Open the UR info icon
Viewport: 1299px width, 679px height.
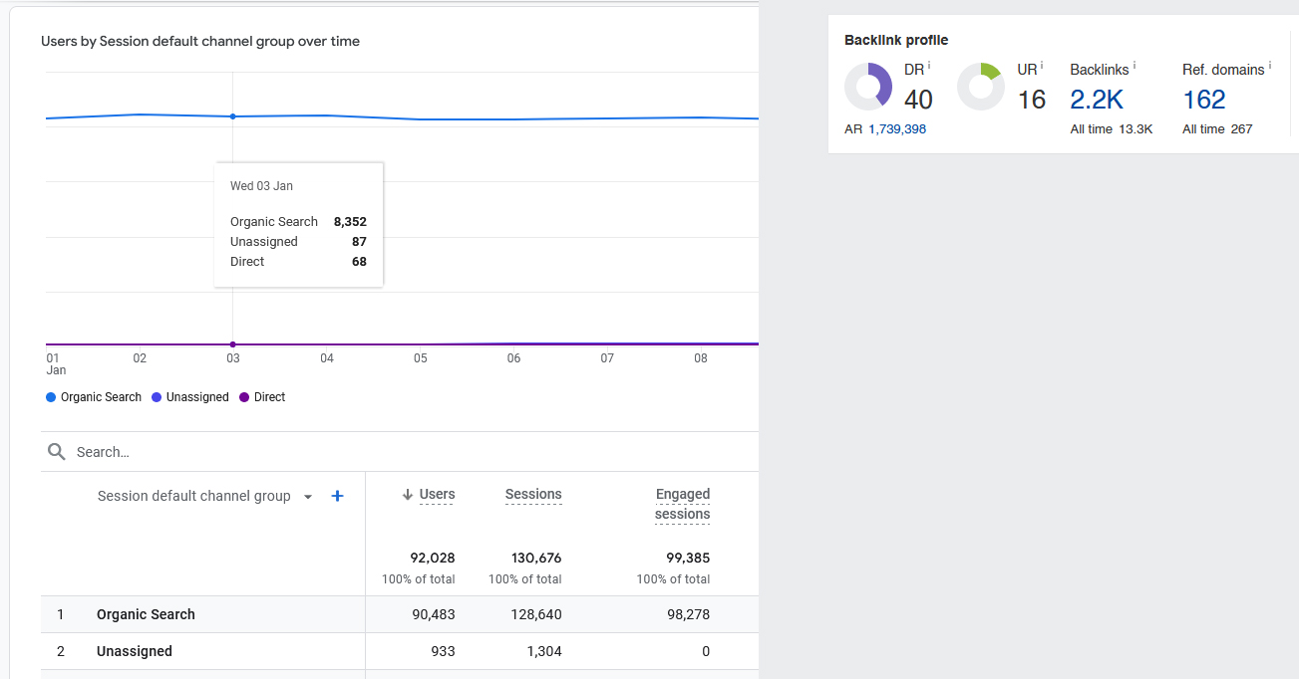[x=1042, y=66]
